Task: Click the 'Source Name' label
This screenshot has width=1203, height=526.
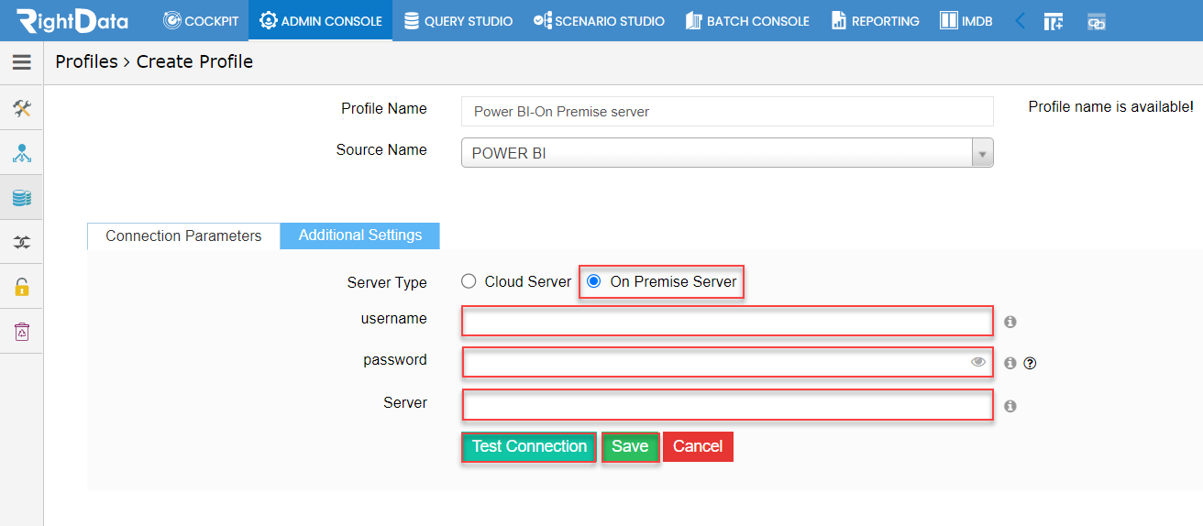Action: 381,149
